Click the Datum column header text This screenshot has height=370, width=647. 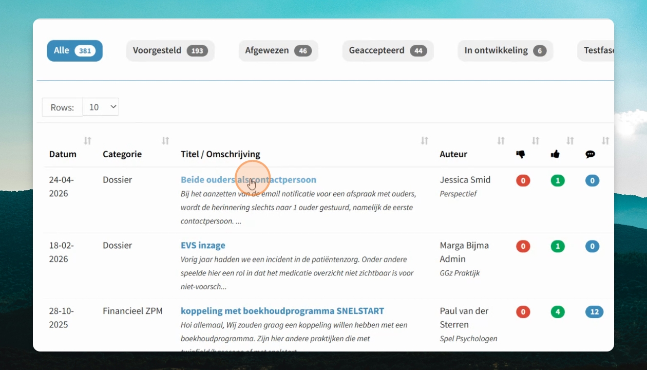63,154
